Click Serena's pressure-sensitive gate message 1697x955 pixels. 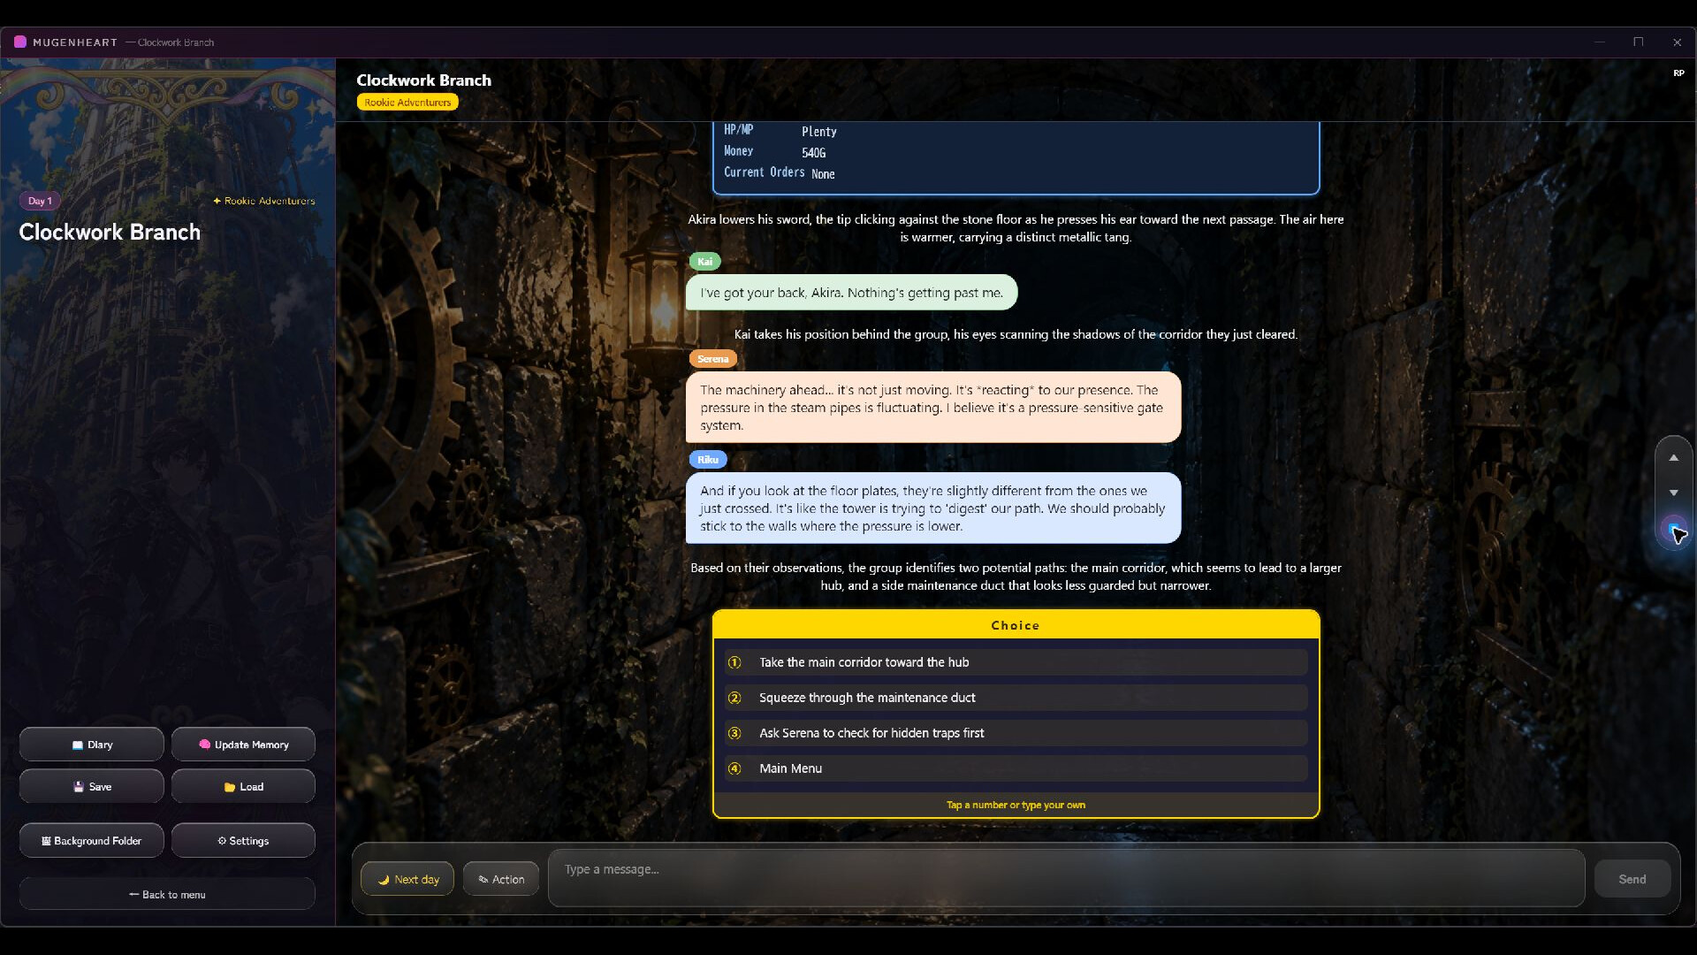coord(933,408)
